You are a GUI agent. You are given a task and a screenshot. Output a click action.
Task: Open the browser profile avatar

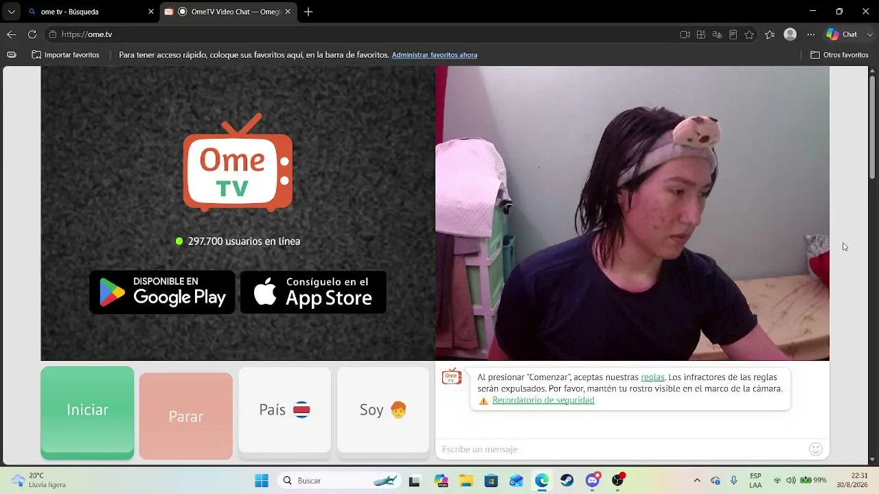click(790, 34)
